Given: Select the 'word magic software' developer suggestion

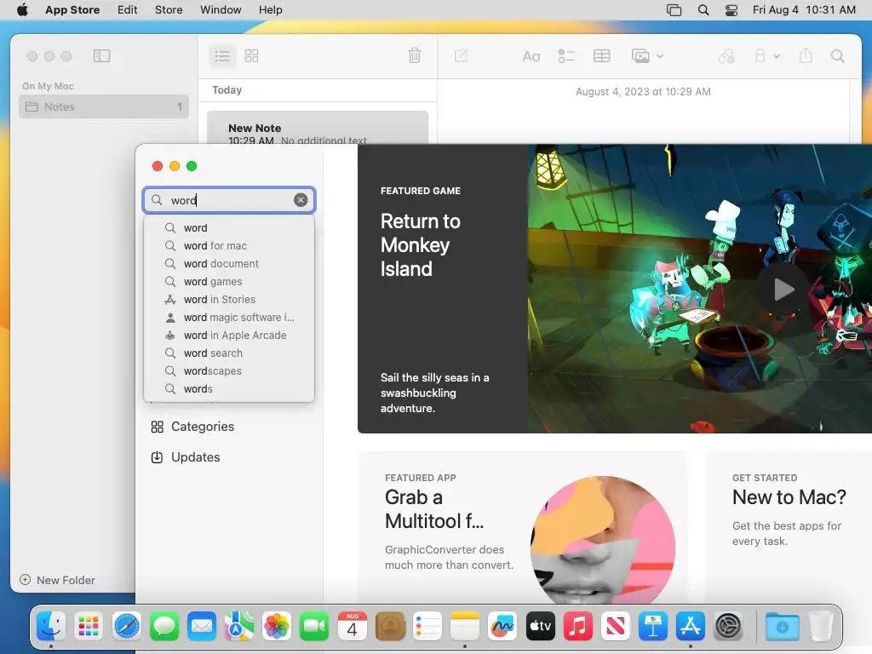Looking at the screenshot, I should click(229, 318).
